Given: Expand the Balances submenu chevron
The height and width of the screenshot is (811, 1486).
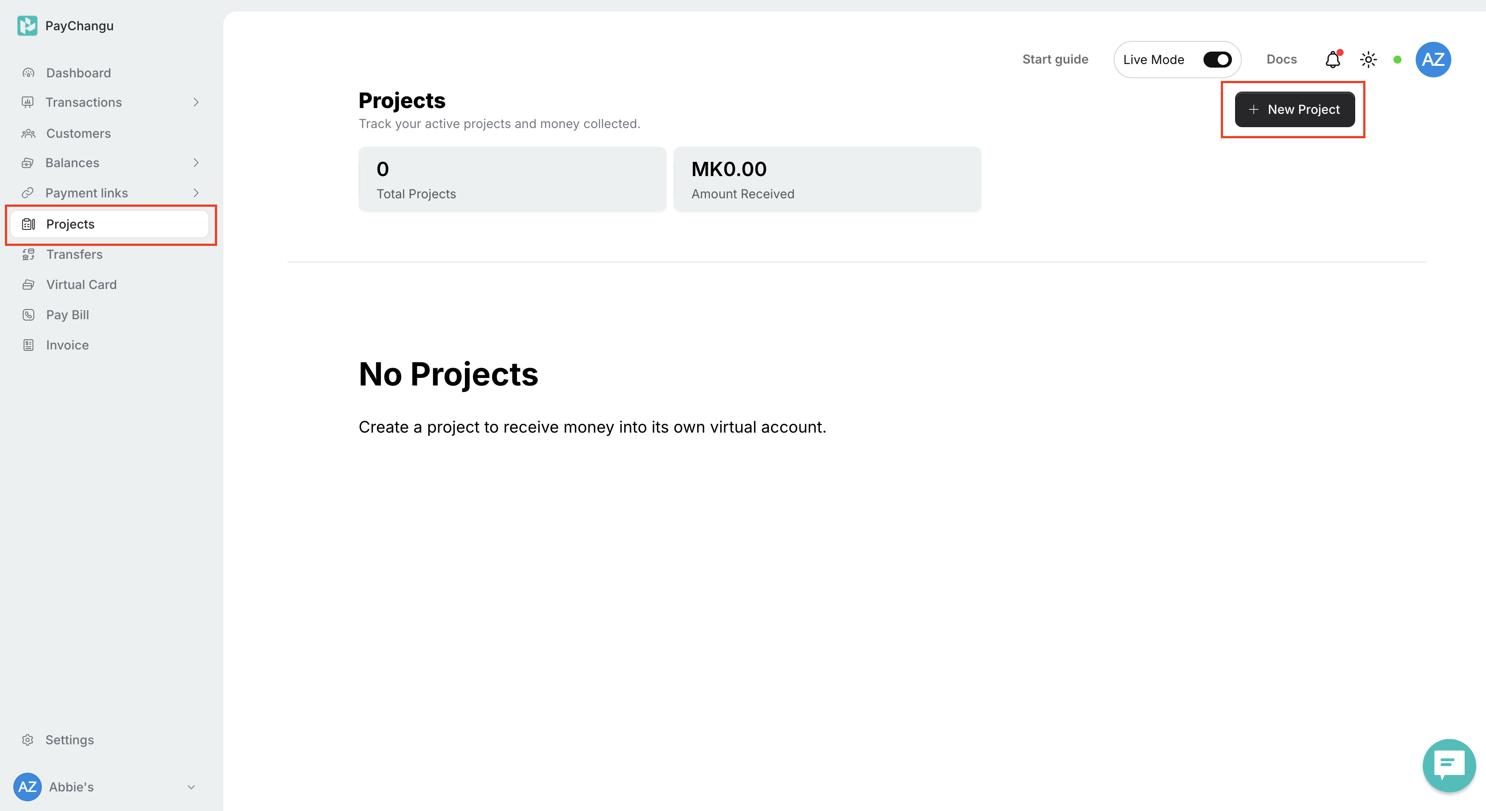Looking at the screenshot, I should point(196,163).
